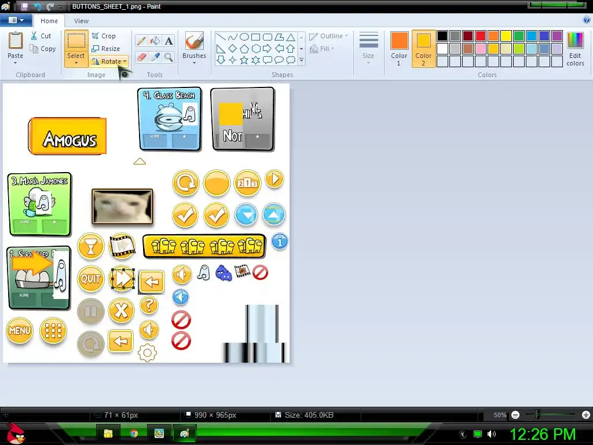The width and height of the screenshot is (593, 445).
Task: Select the Pencil tool
Action: click(141, 41)
